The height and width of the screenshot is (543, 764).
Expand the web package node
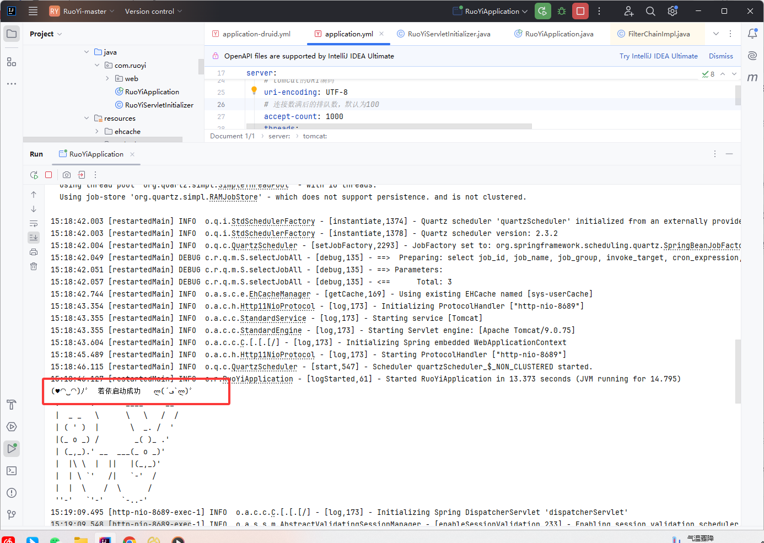pos(107,78)
